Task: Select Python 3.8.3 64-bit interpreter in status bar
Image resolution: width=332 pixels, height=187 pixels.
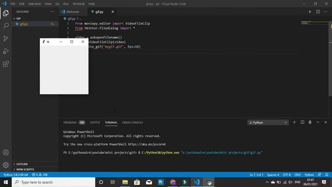Action: click(16, 175)
